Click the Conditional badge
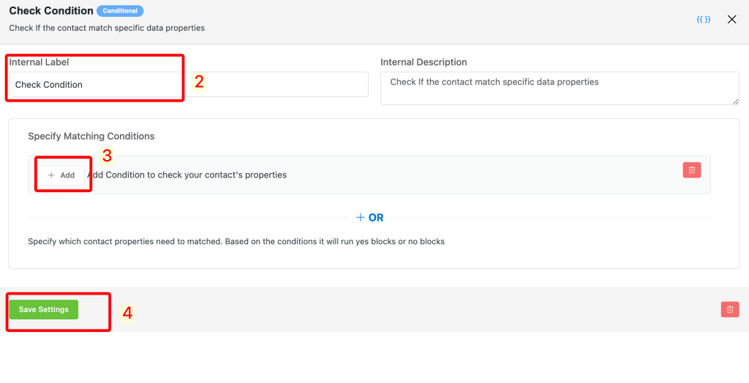 pyautogui.click(x=120, y=12)
